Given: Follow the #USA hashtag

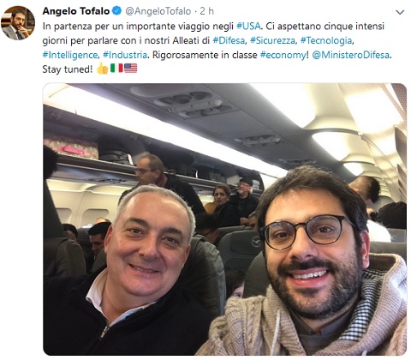Looking at the screenshot, I should 248,26.
